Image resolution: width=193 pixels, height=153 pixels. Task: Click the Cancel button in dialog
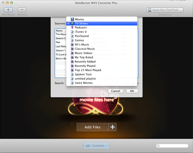coord(115,91)
